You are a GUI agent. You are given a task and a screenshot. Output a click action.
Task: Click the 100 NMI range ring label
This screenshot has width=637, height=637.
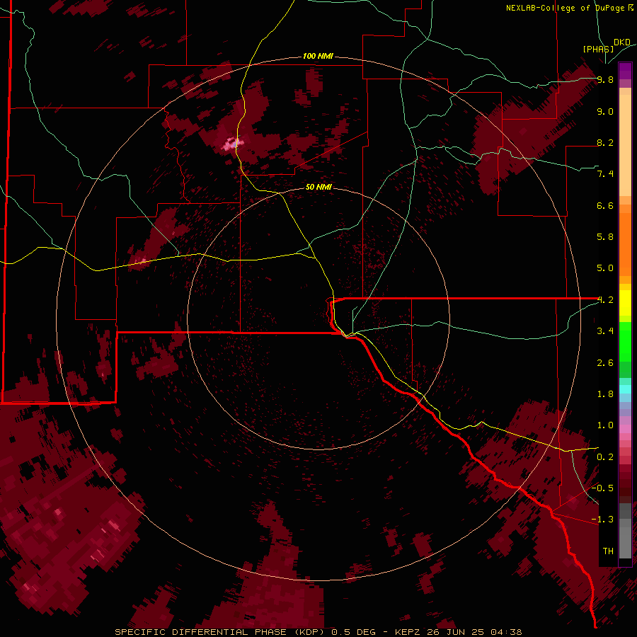point(318,56)
